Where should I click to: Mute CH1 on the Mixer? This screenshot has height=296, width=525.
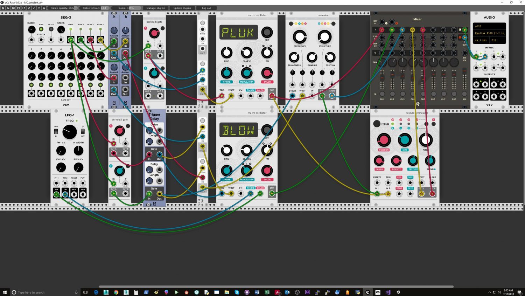click(382, 94)
